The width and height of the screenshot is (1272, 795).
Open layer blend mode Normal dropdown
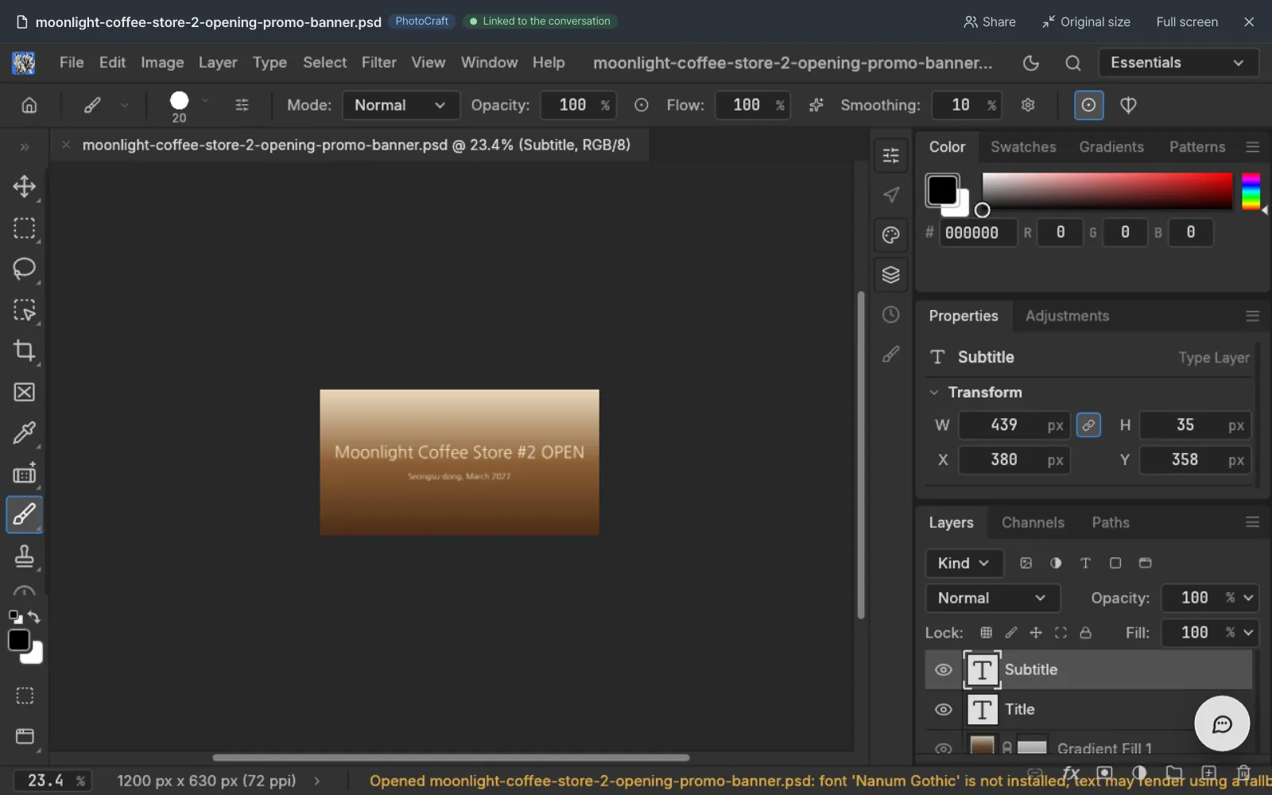click(x=992, y=598)
